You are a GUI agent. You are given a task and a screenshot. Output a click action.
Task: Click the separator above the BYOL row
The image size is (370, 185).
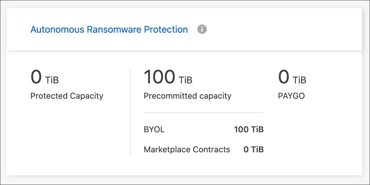(x=203, y=113)
